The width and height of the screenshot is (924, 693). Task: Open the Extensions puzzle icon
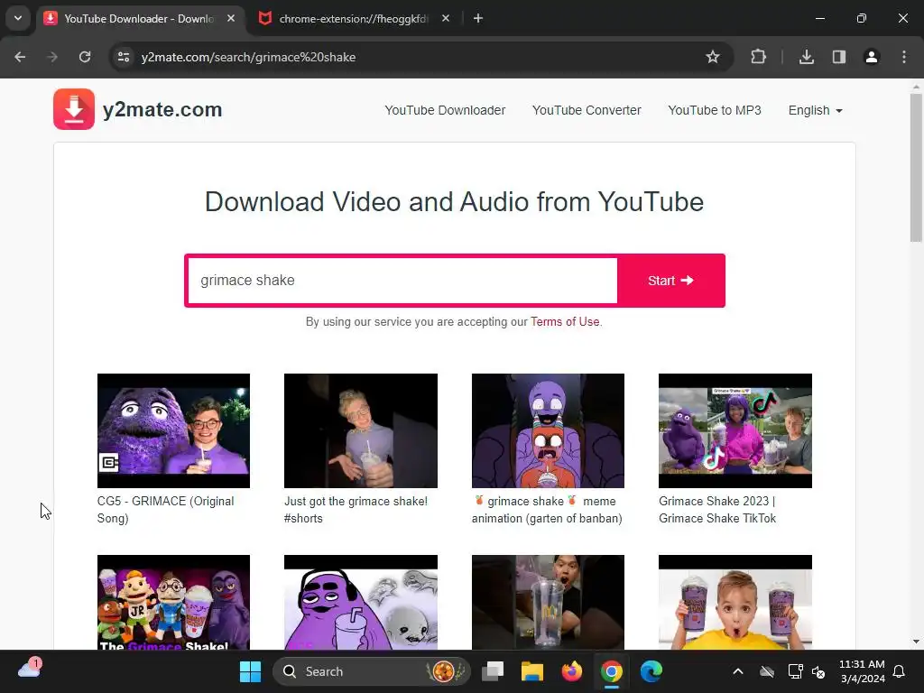pos(758,57)
